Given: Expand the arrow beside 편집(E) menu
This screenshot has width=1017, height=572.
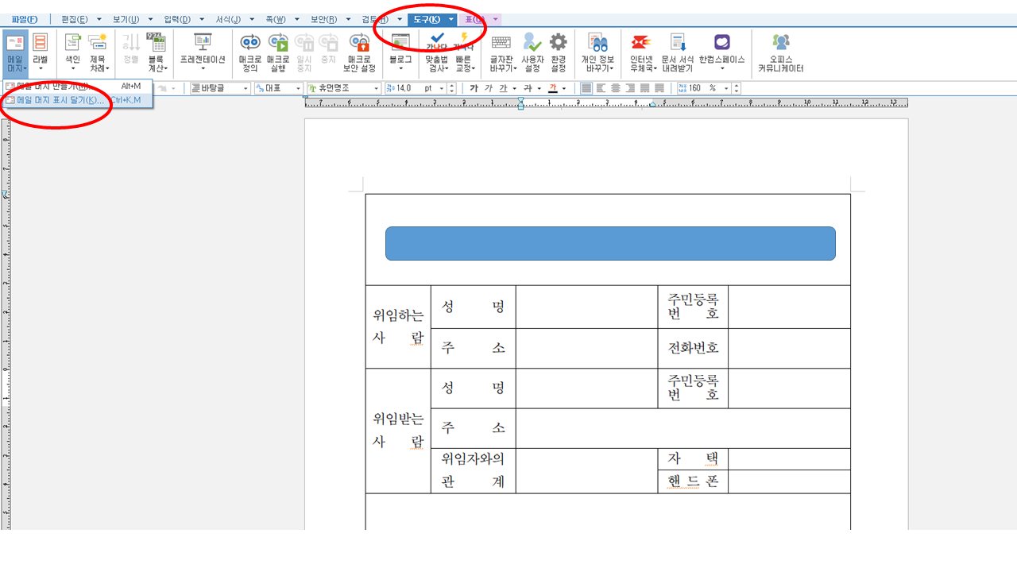Looking at the screenshot, I should click(99, 19).
